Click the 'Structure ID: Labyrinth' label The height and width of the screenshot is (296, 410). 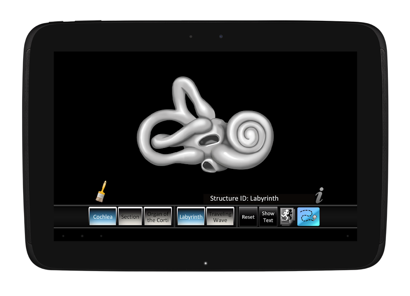click(244, 198)
